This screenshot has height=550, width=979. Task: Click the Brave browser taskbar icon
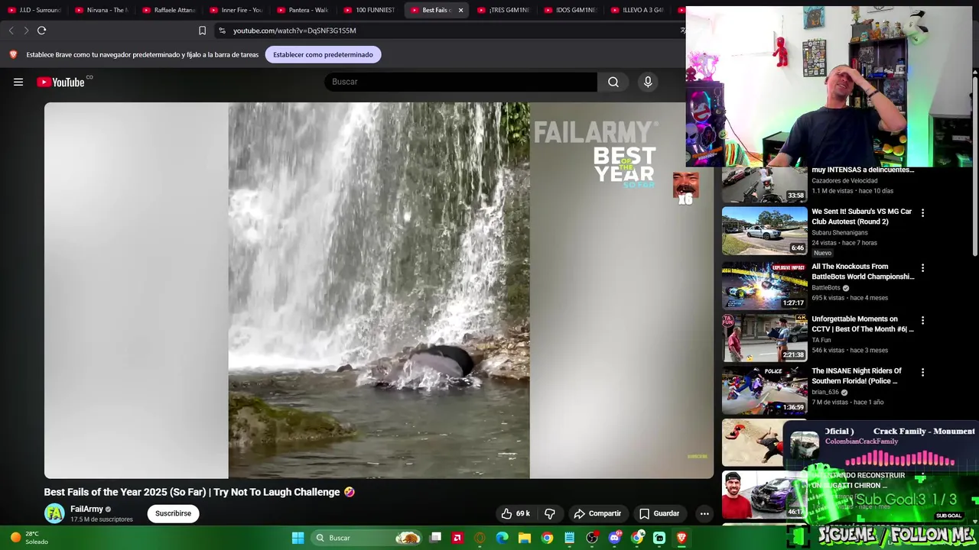(681, 538)
